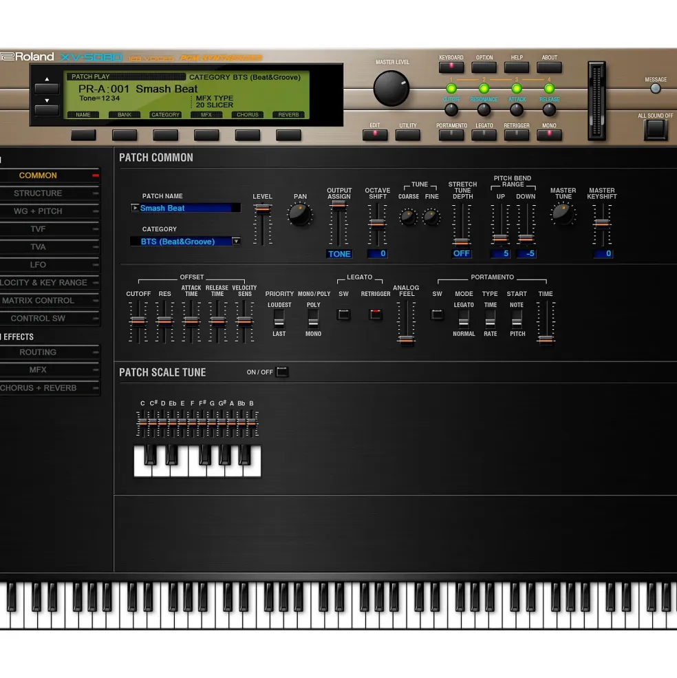This screenshot has width=677, height=678.
Task: Click the ATTACK knob
Action: click(517, 110)
